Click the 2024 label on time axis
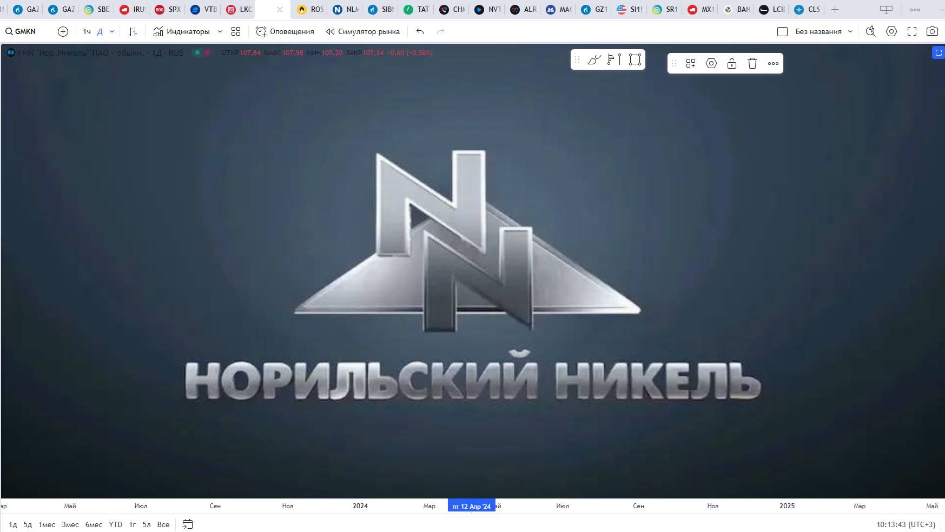 [360, 506]
